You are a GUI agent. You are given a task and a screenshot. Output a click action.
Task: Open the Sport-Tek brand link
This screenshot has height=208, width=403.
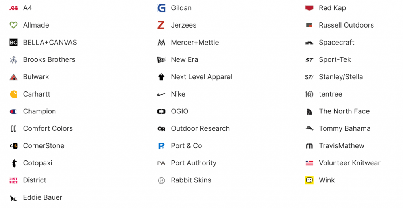tap(335, 60)
